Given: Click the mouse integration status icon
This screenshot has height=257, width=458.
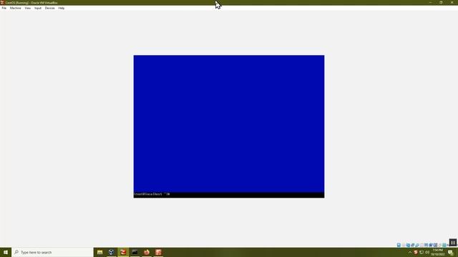Looking at the screenshot, I should tap(439, 245).
